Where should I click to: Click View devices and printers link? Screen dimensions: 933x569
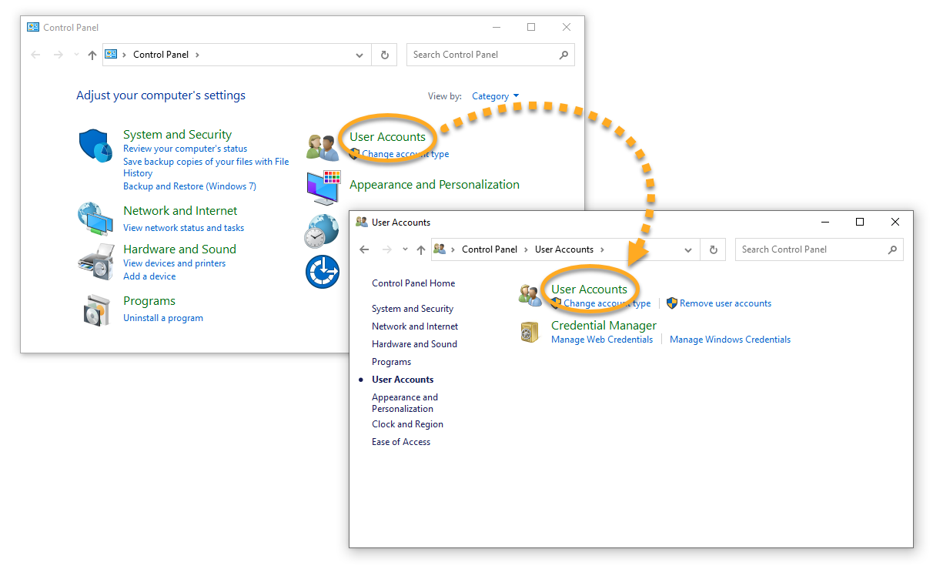(x=174, y=263)
